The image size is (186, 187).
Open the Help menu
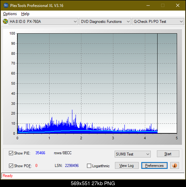(25, 14)
